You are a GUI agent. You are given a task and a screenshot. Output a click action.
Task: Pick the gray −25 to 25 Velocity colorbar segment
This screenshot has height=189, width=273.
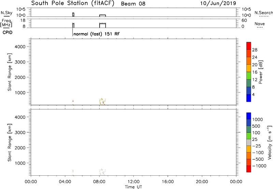[x=249, y=143]
